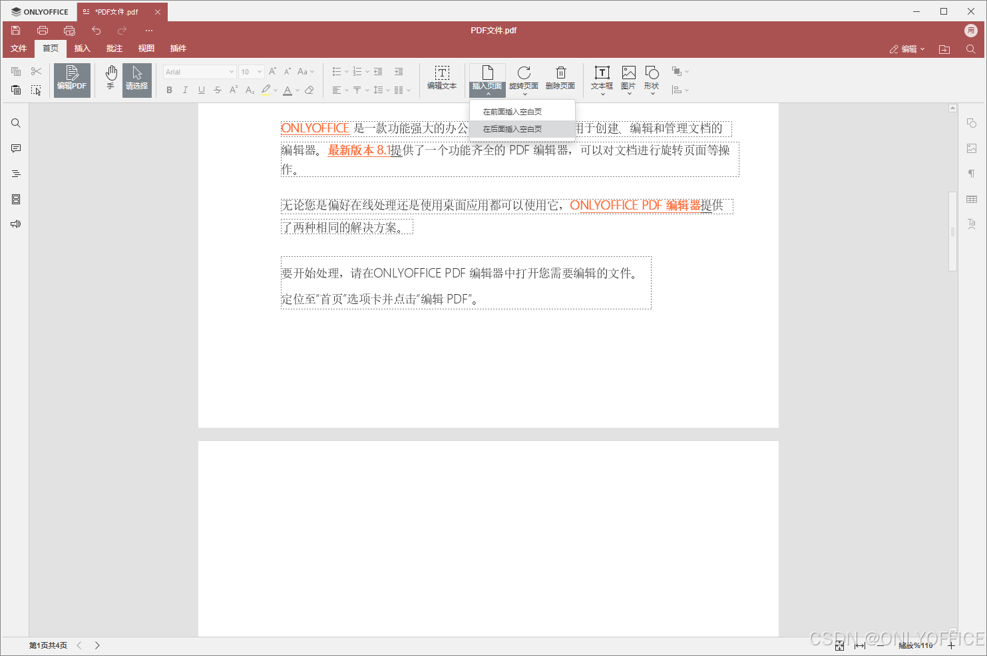Go to previous page with arrow
The width and height of the screenshot is (987, 656).
[x=79, y=645]
